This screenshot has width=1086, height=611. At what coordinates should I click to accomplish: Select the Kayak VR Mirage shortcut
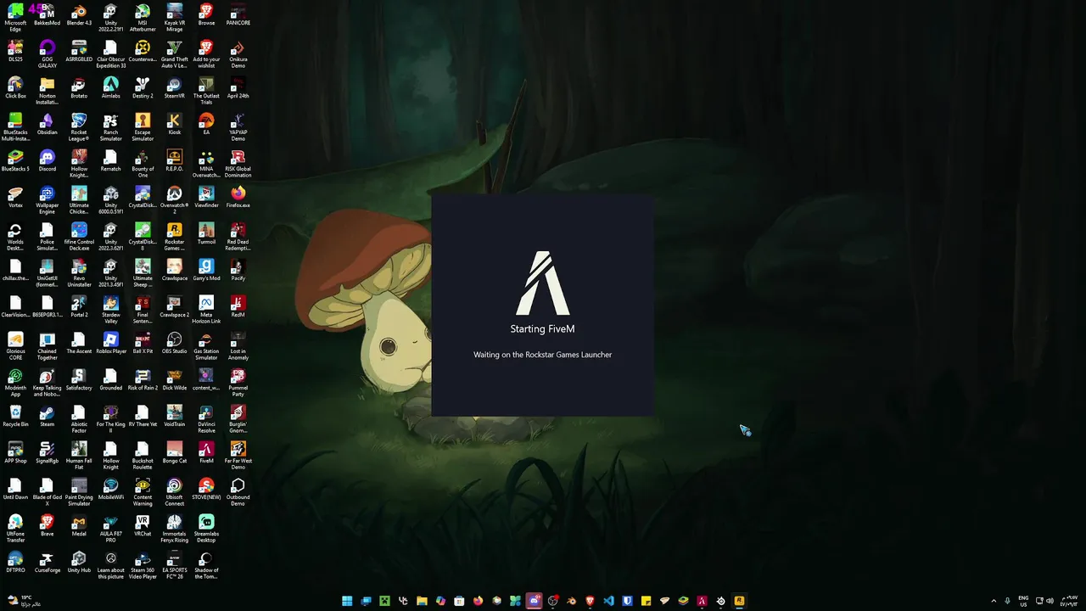click(x=174, y=17)
